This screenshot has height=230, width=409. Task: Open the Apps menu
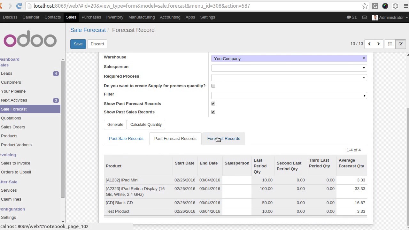(190, 17)
